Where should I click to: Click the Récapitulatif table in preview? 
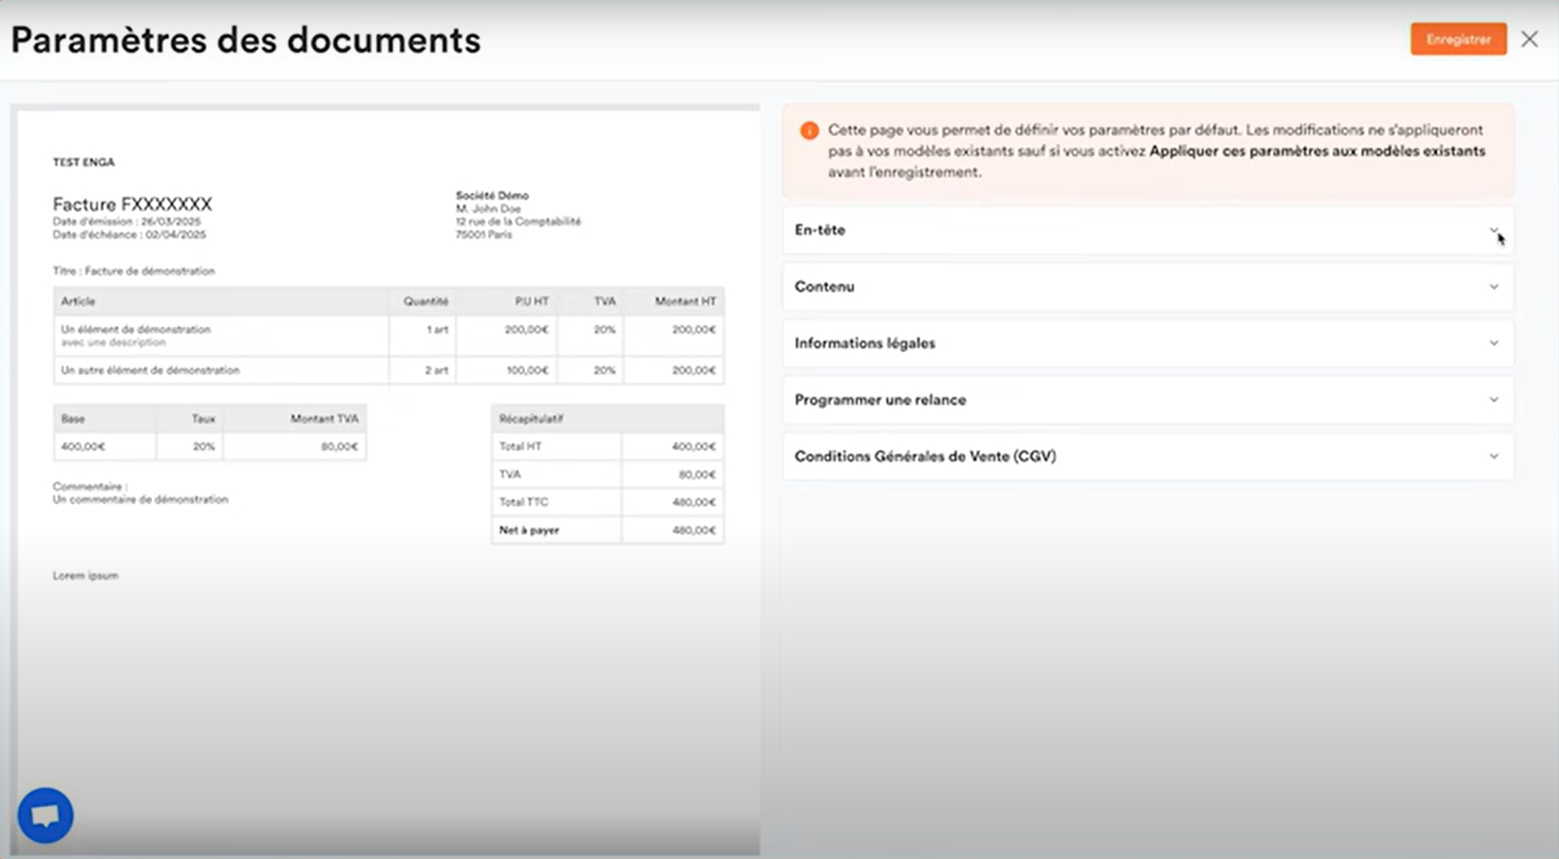tap(607, 475)
